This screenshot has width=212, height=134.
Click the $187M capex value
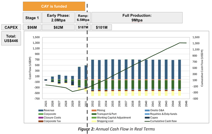click(x=83, y=27)
